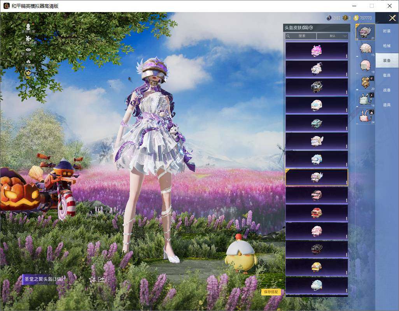The width and height of the screenshot is (399, 311).
Task: Close the wardrobe with the X
Action: tap(392, 18)
